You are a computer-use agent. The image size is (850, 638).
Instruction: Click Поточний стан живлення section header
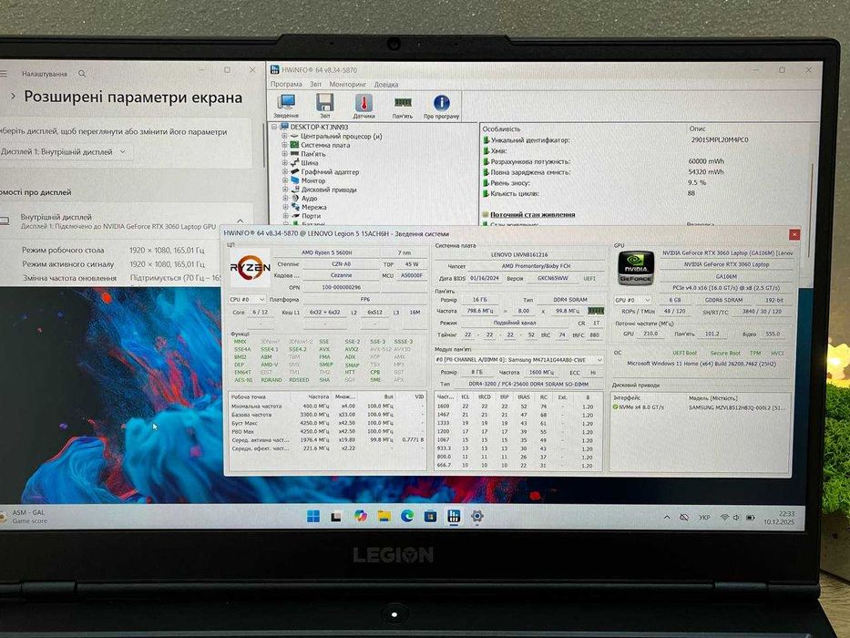coord(532,214)
